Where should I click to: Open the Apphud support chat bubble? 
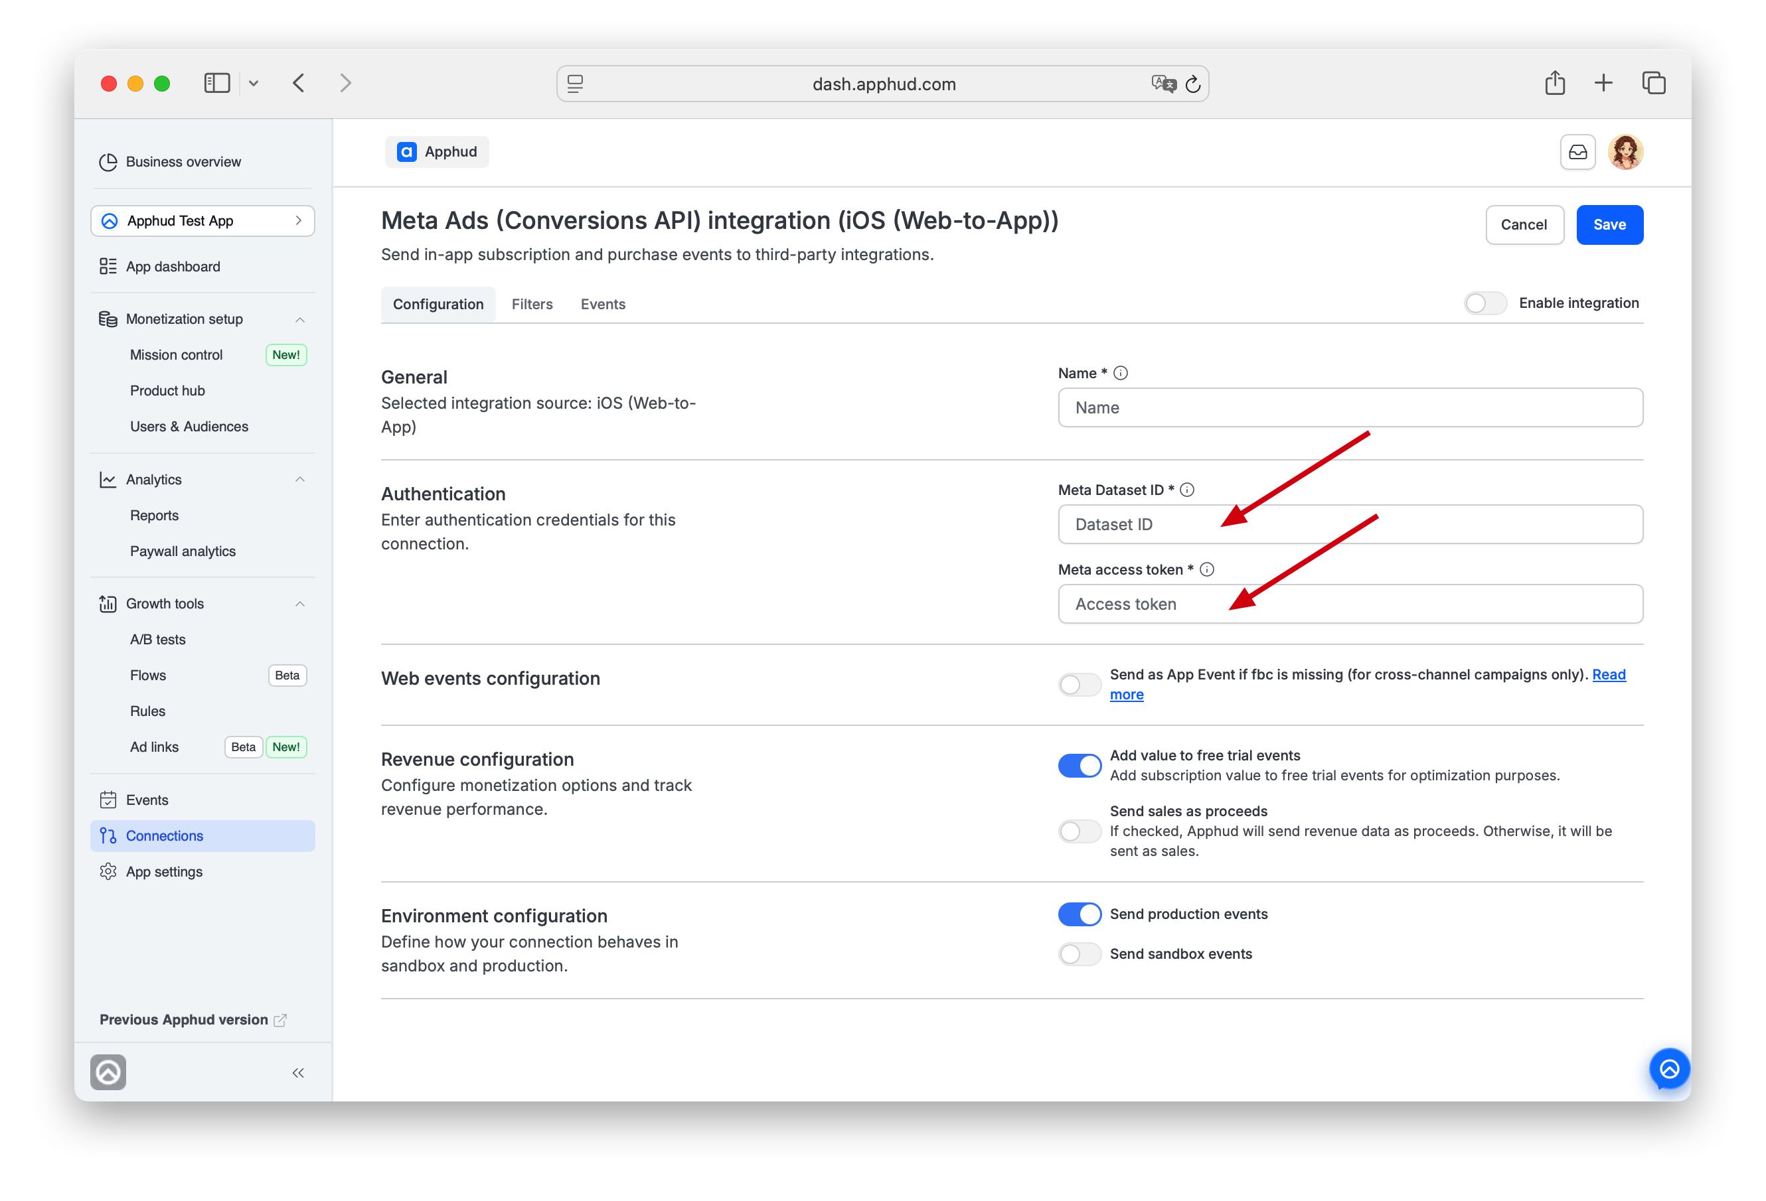pyautogui.click(x=1670, y=1069)
